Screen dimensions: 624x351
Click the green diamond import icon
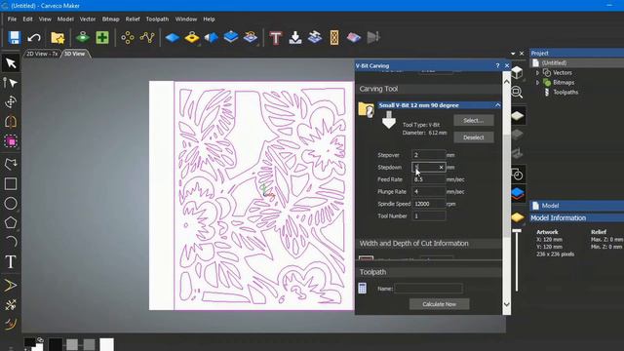(x=82, y=38)
